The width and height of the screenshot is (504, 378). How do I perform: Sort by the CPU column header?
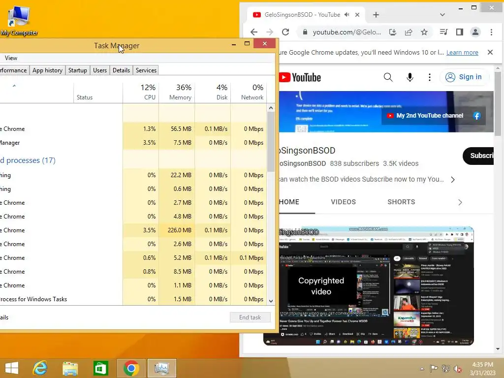[x=141, y=92]
